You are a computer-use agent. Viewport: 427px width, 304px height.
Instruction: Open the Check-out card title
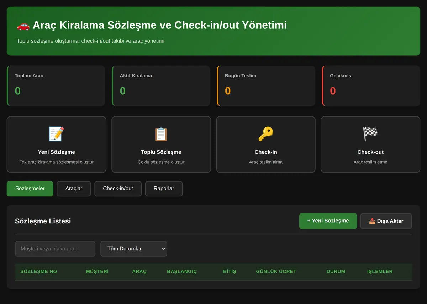[370, 152]
